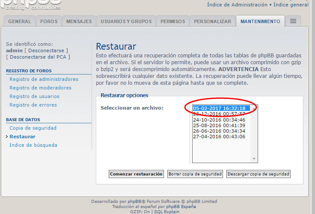315x214 pixels.
Task: Open the hamburger menu tab icon
Action: 293,21
